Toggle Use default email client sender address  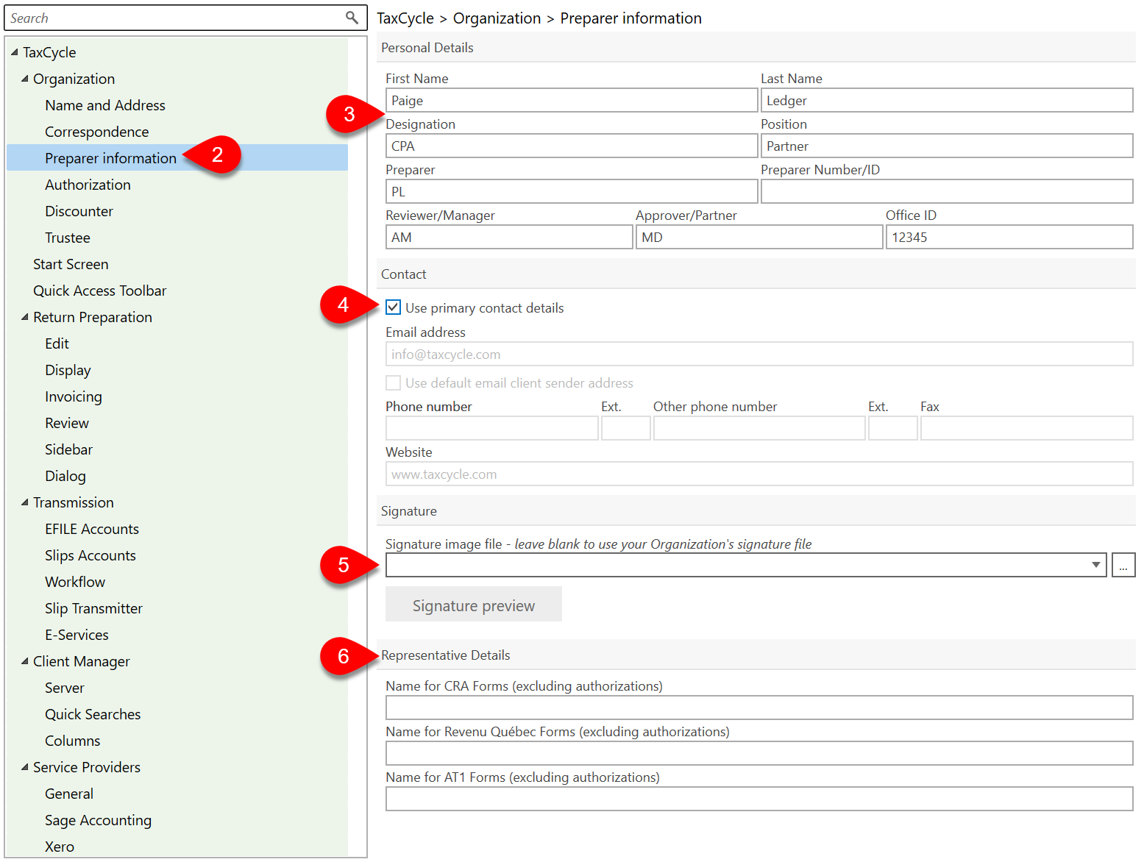pyautogui.click(x=394, y=382)
